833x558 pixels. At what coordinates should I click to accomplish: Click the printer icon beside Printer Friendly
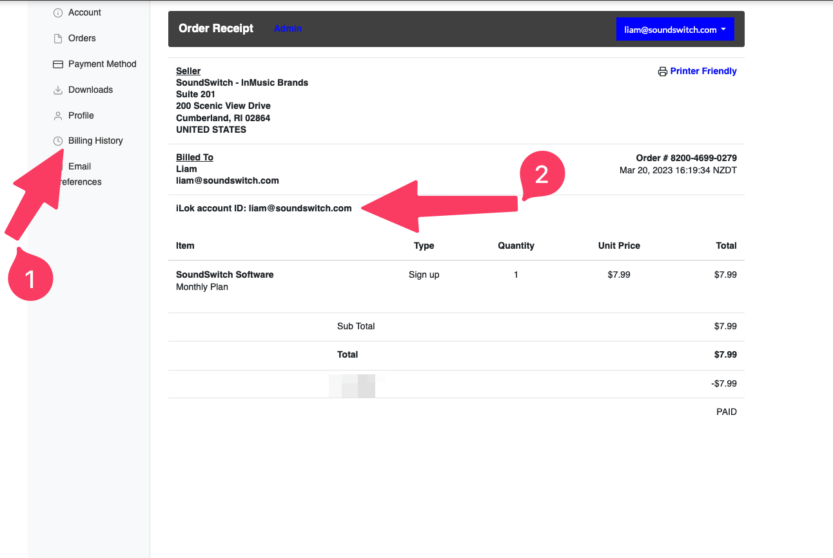(x=662, y=72)
